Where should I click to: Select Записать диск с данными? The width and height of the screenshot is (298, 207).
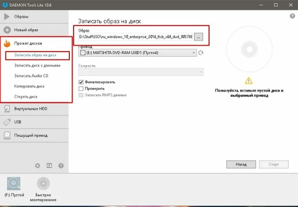point(37,65)
